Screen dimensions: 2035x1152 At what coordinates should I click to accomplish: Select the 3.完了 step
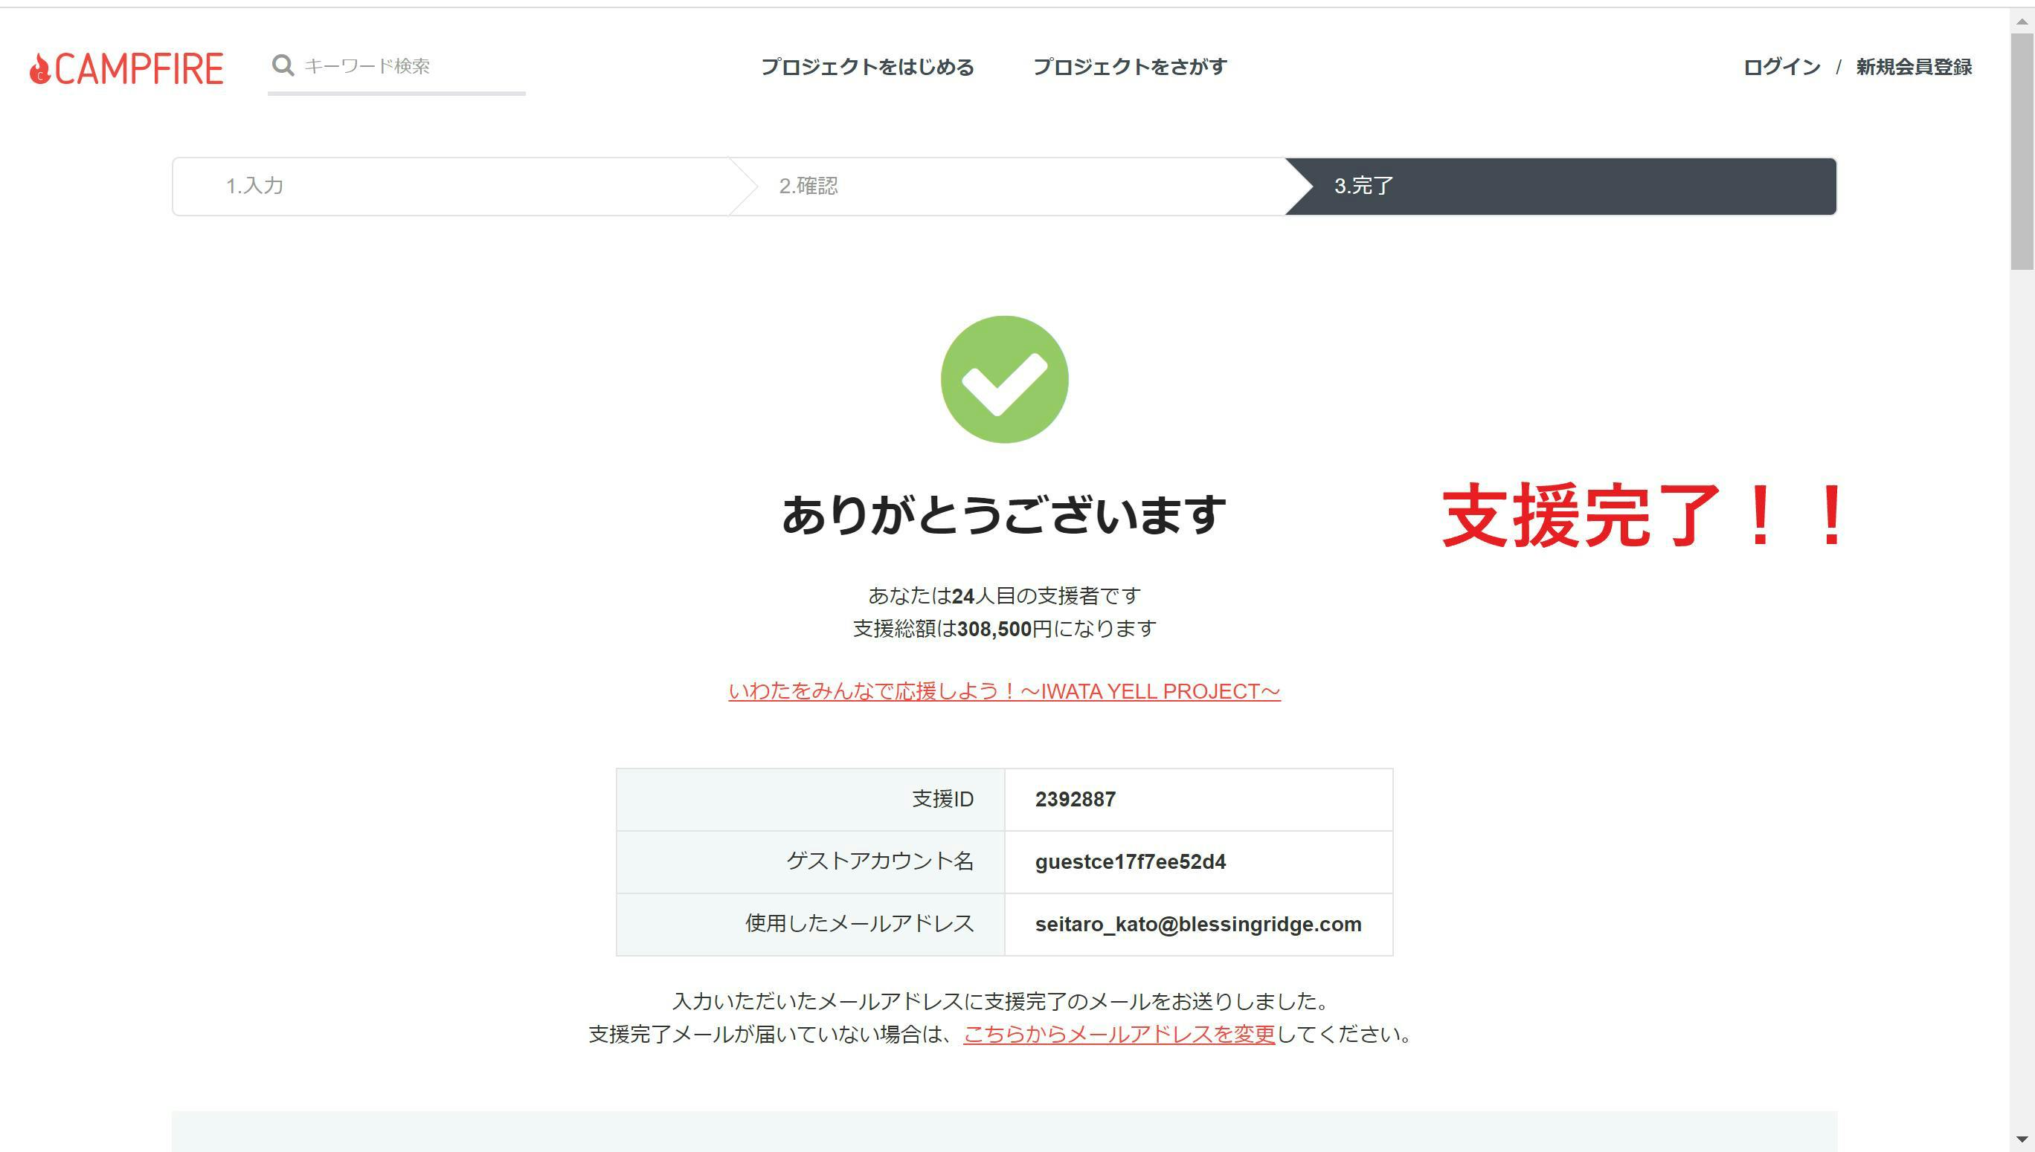click(x=1363, y=186)
